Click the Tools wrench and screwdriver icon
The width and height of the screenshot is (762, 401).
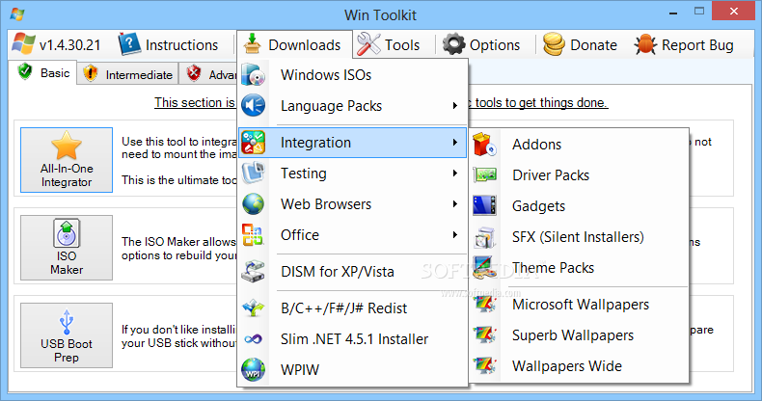368,44
